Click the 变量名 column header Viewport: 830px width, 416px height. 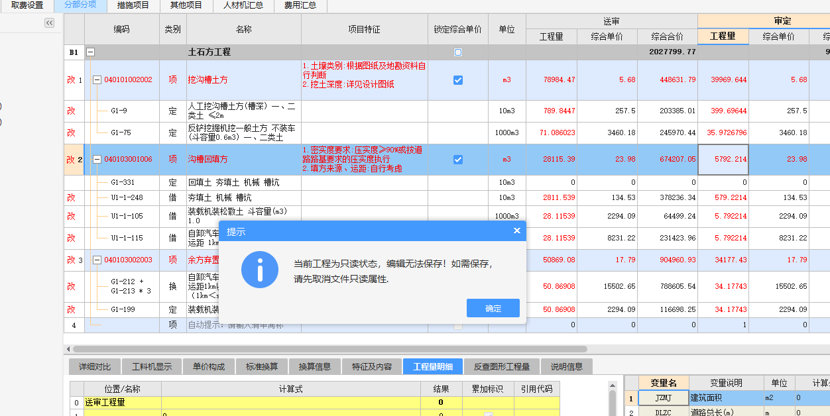(x=664, y=383)
